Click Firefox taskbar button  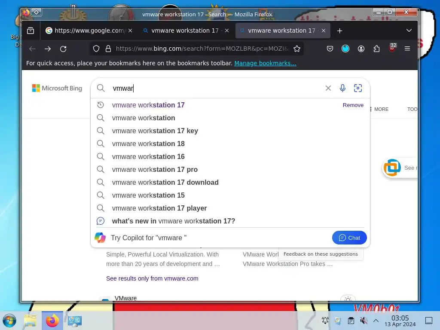[52, 321]
